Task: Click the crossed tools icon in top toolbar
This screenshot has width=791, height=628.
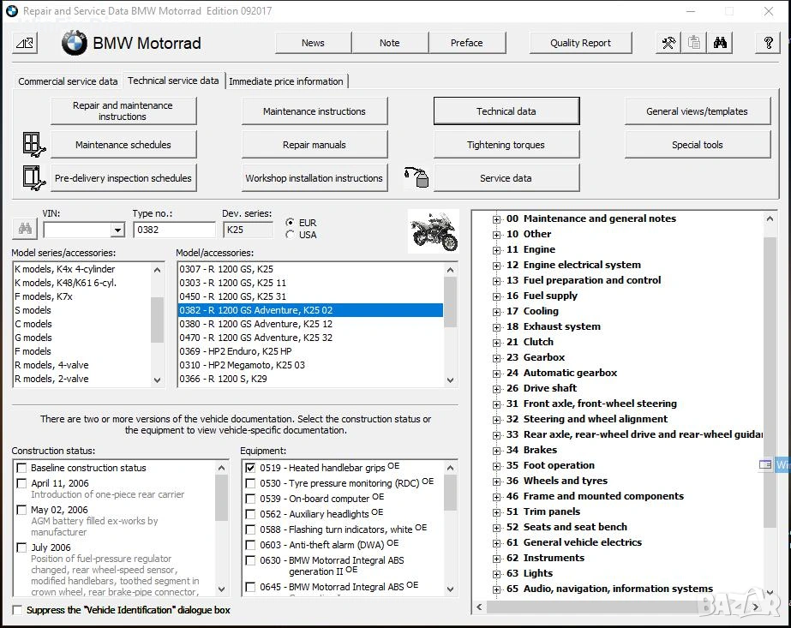Action: point(668,43)
